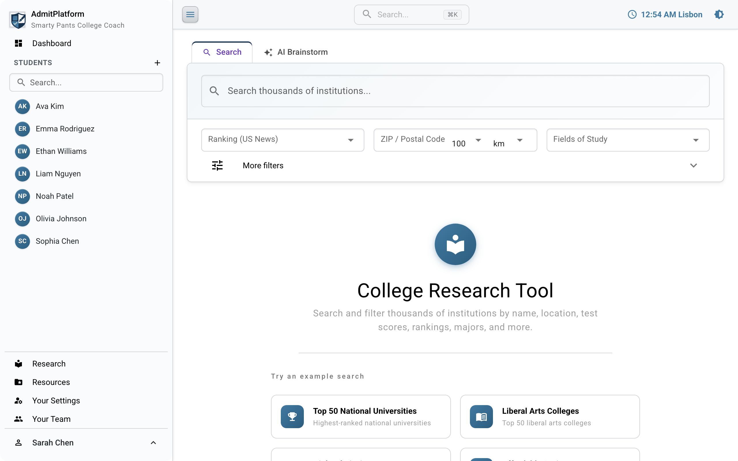This screenshot has height=461, width=738.
Task: Open Your Settings
Action: [56, 400]
